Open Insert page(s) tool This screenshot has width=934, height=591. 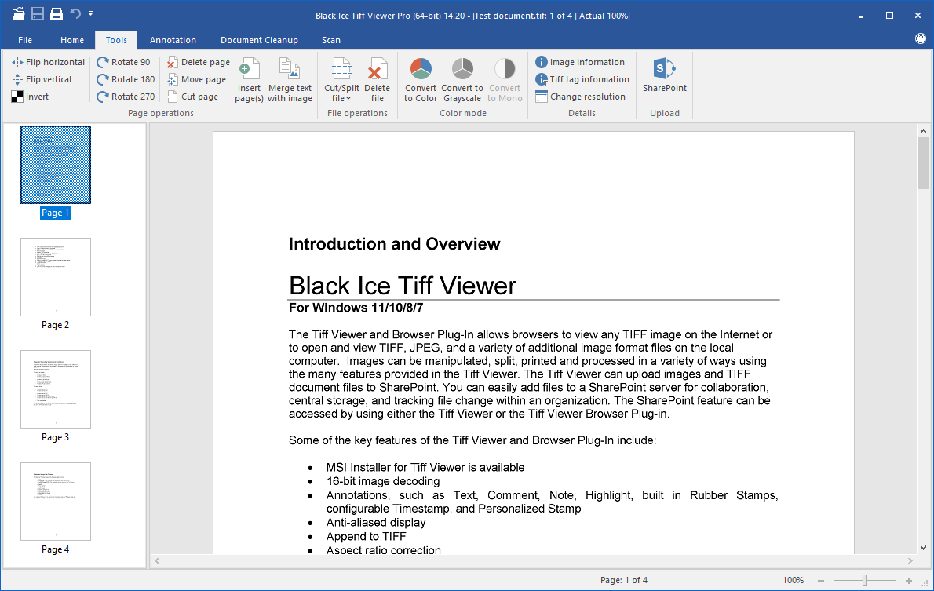tap(250, 80)
